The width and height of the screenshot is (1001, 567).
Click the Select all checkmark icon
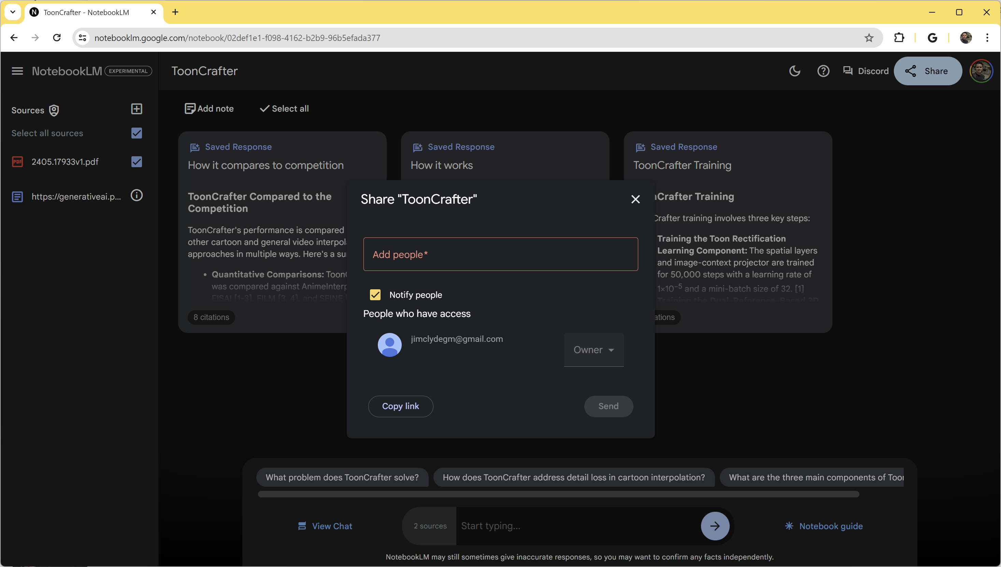263,108
